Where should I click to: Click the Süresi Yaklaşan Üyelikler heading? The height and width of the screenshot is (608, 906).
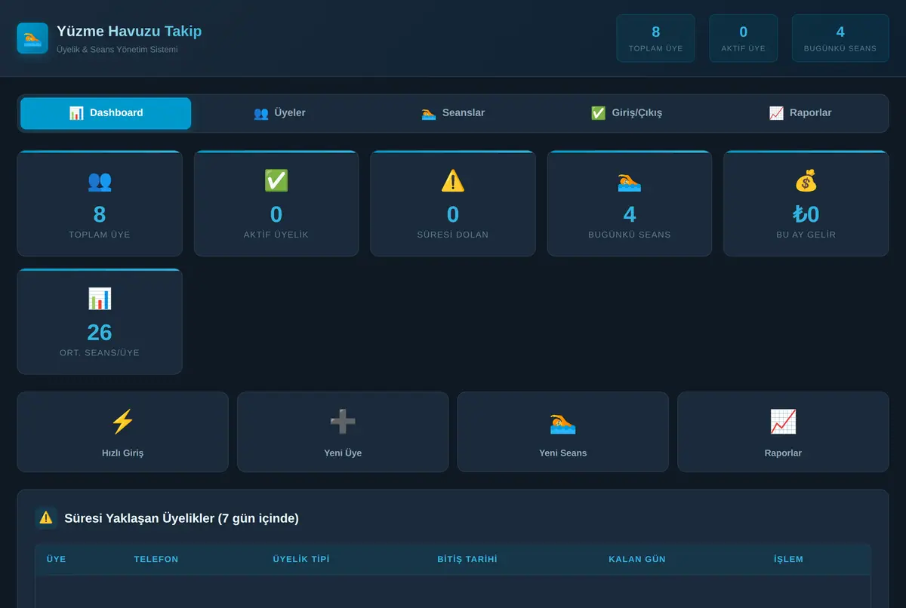point(181,518)
